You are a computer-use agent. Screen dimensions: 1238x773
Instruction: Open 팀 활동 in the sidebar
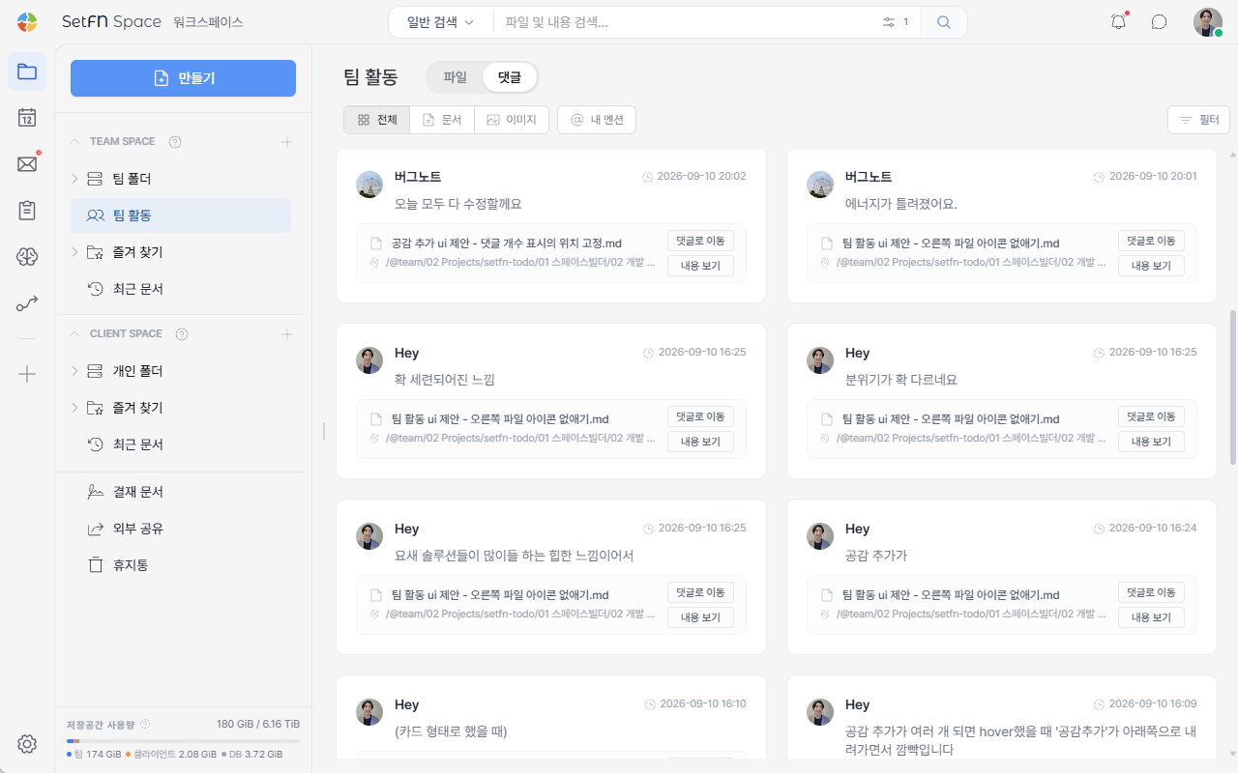[181, 215]
